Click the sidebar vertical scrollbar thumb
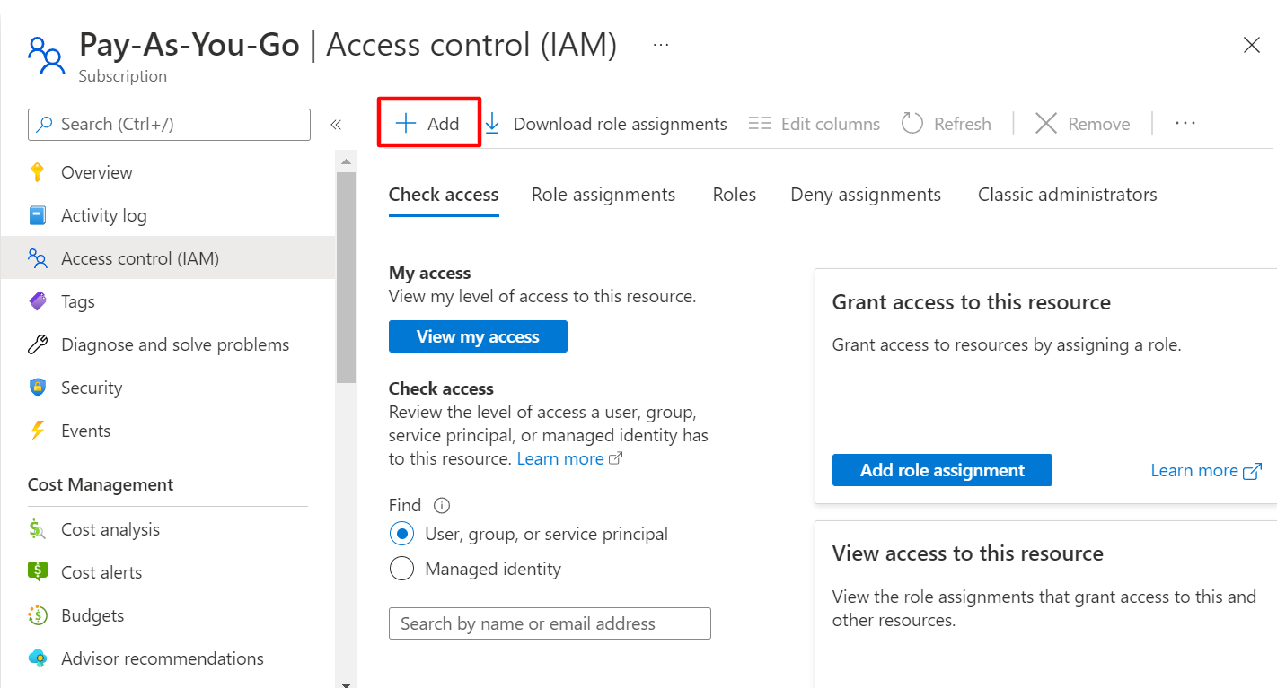The image size is (1277, 688). (x=346, y=277)
